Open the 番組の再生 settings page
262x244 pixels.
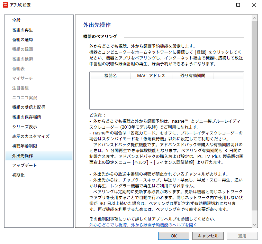[x=22, y=30]
